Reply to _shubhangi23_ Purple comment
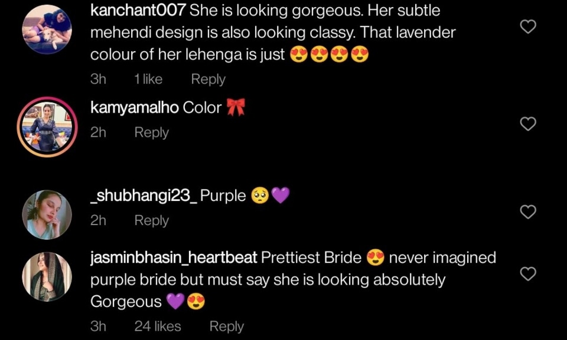The width and height of the screenshot is (567, 340). (x=152, y=220)
